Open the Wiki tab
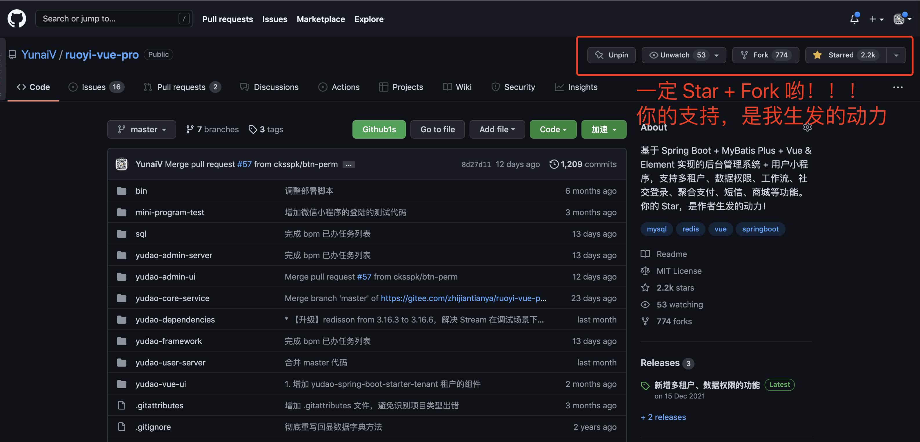920x442 pixels. point(457,87)
